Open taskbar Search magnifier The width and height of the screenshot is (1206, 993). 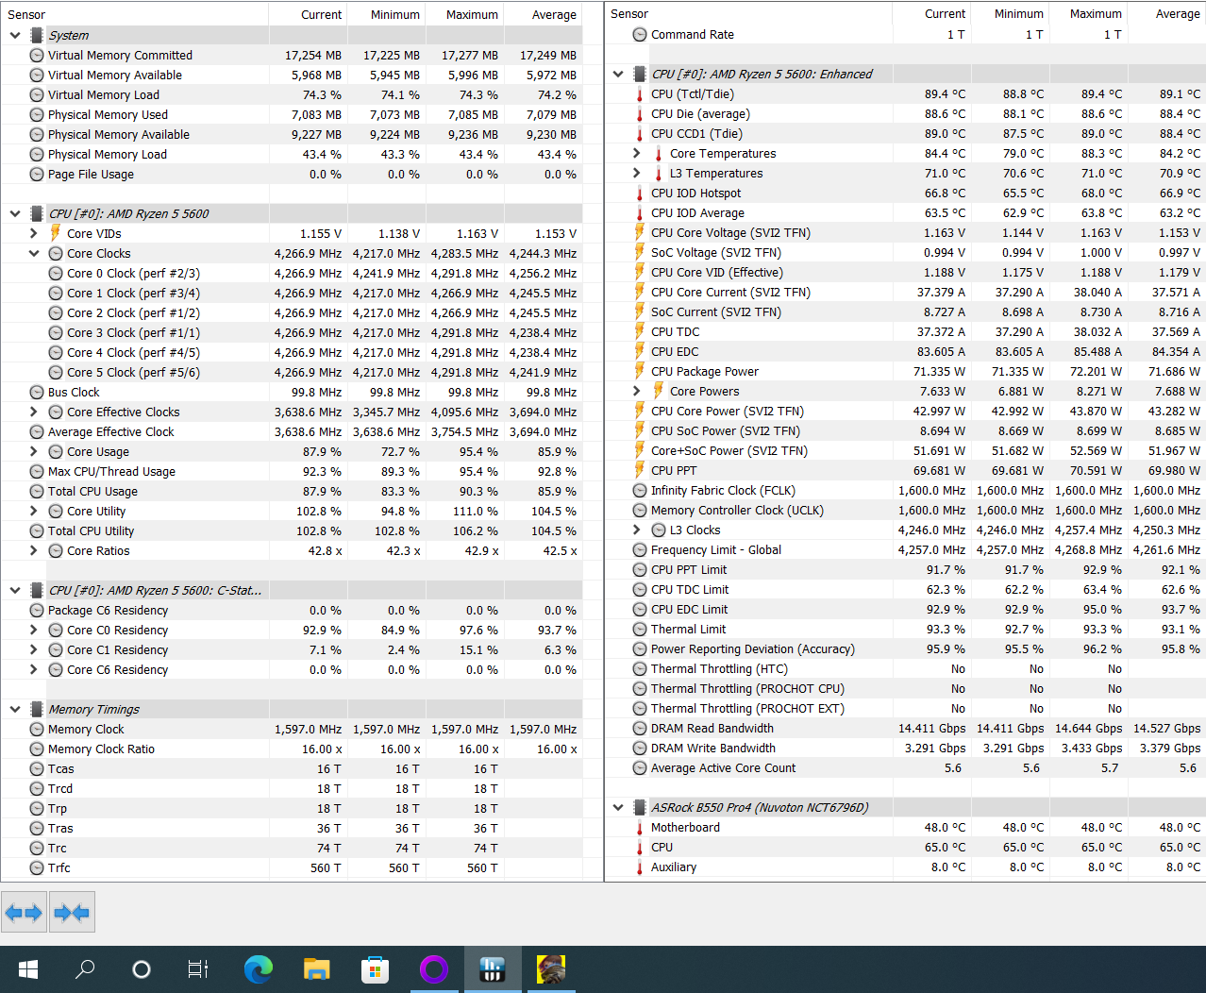(85, 969)
